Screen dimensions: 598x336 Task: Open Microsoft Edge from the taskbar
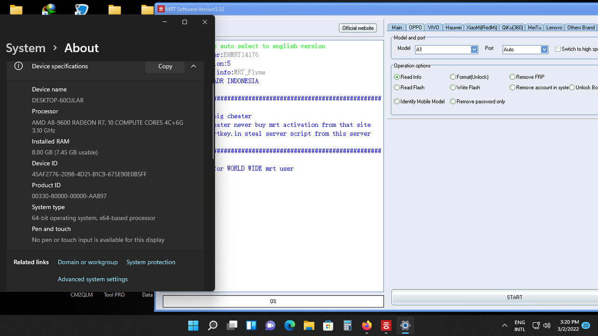(290, 325)
